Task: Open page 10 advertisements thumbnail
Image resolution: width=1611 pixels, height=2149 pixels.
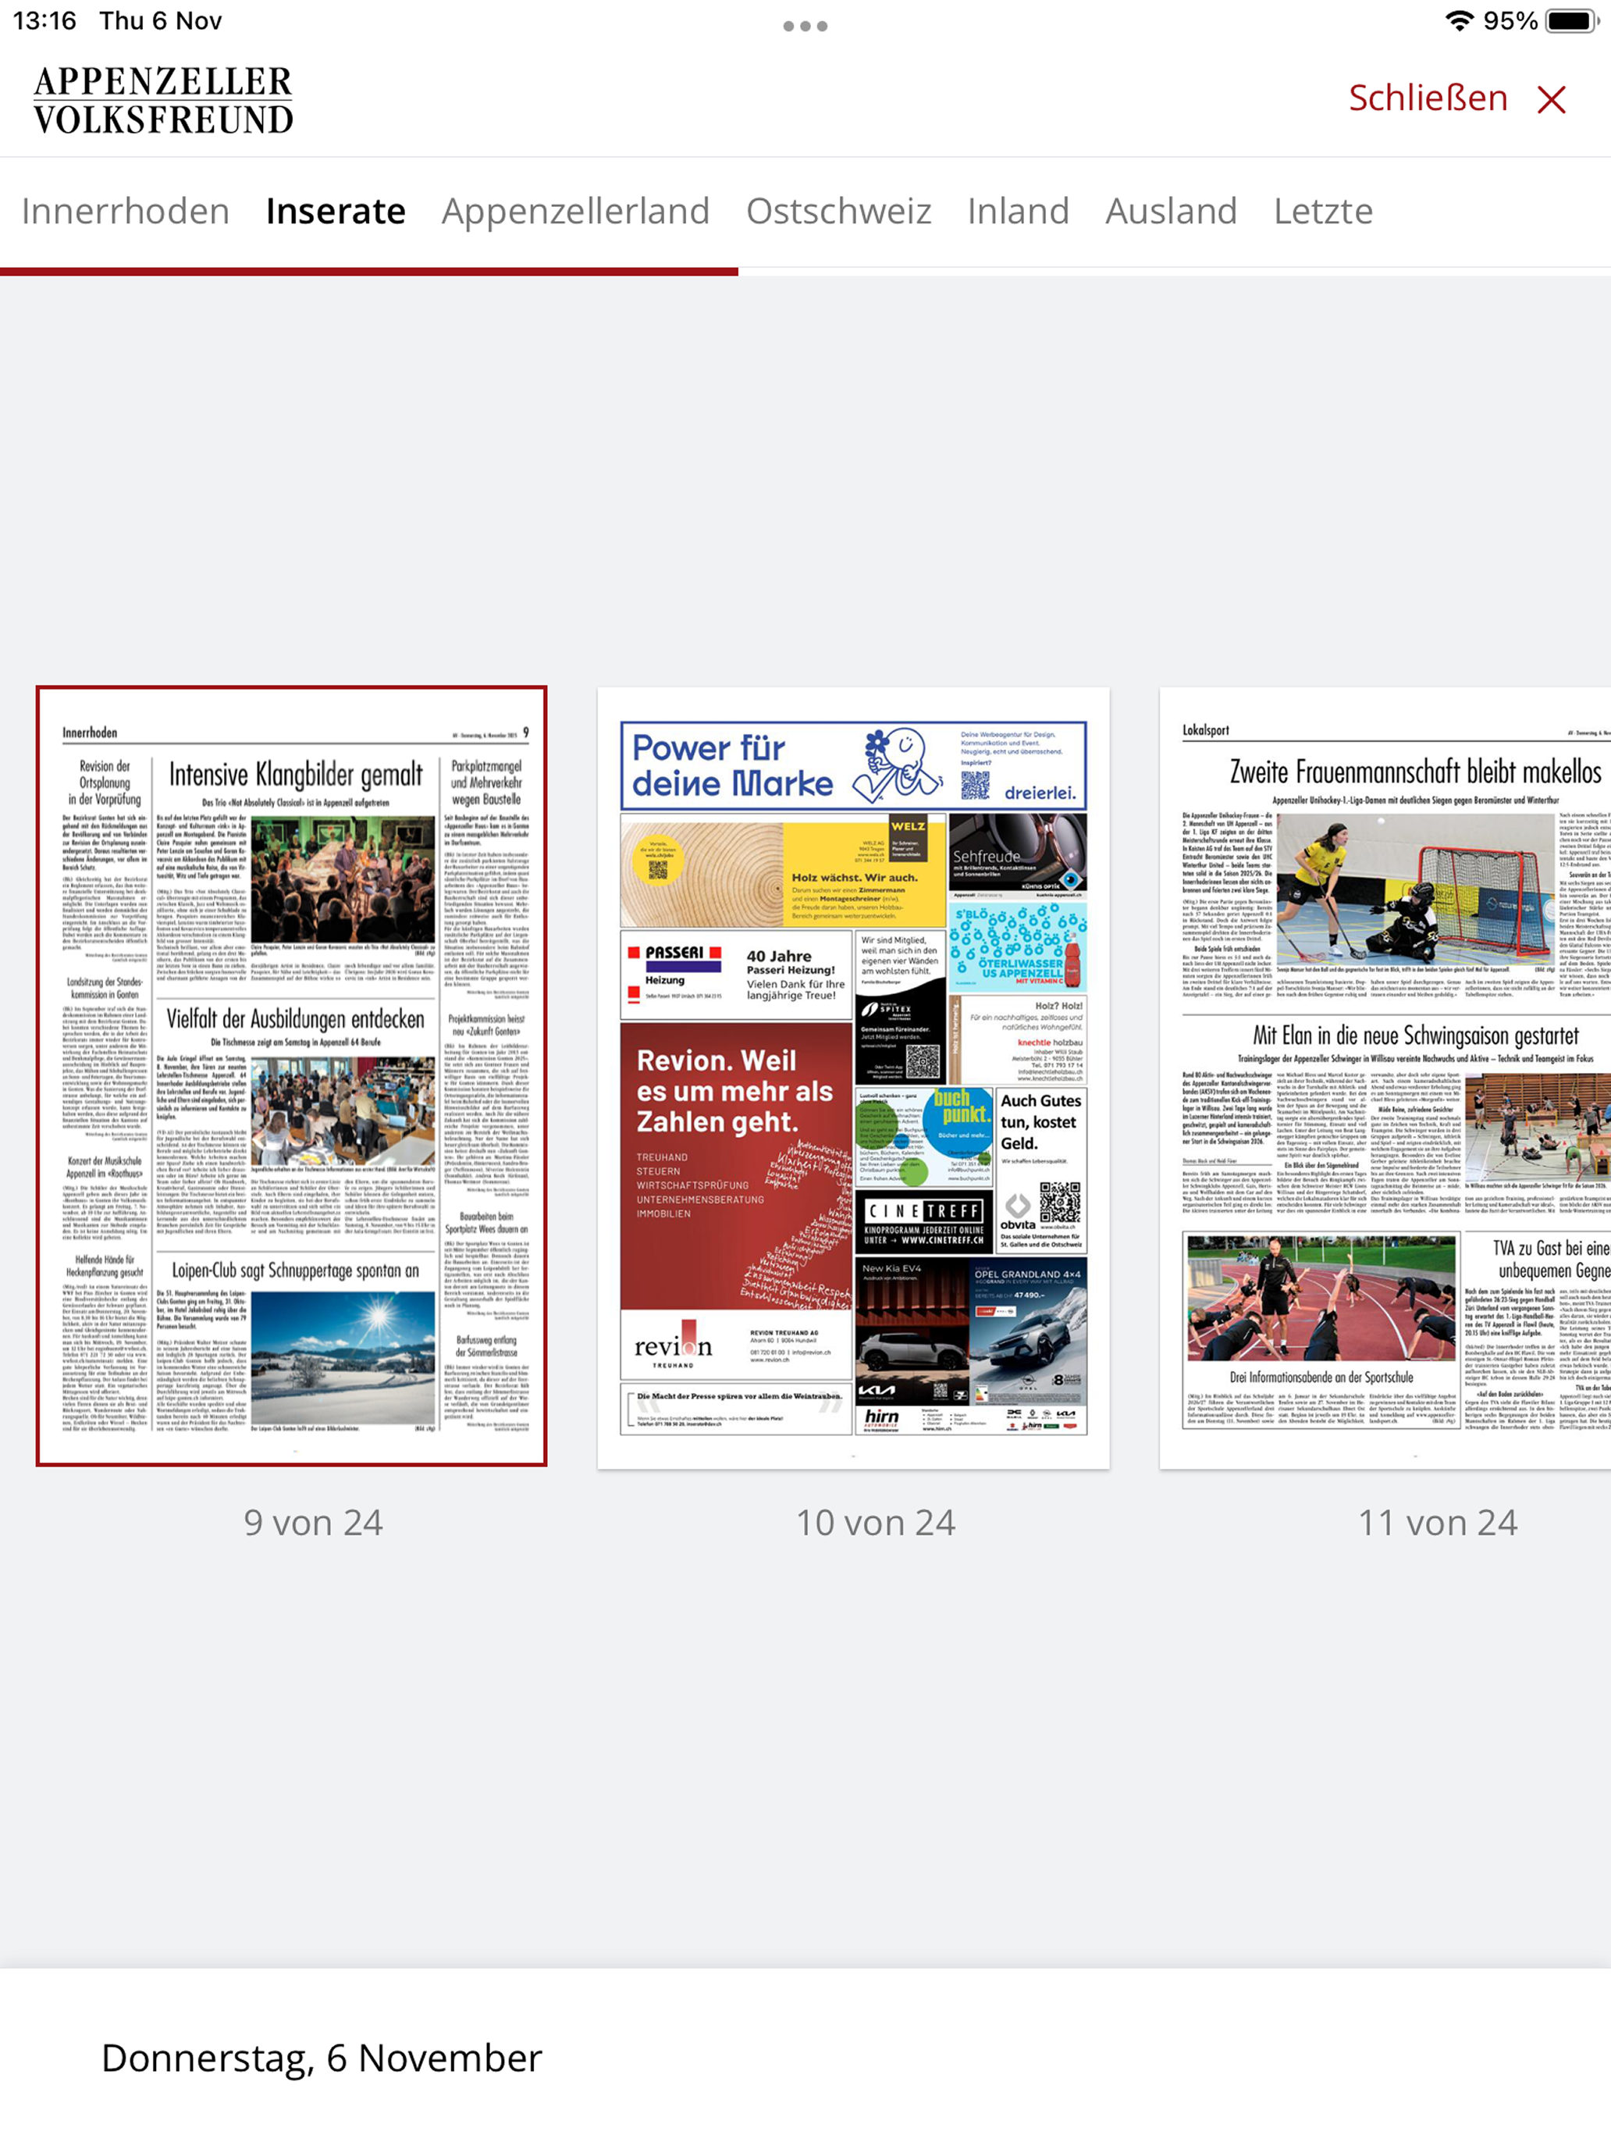Action: (x=854, y=1078)
